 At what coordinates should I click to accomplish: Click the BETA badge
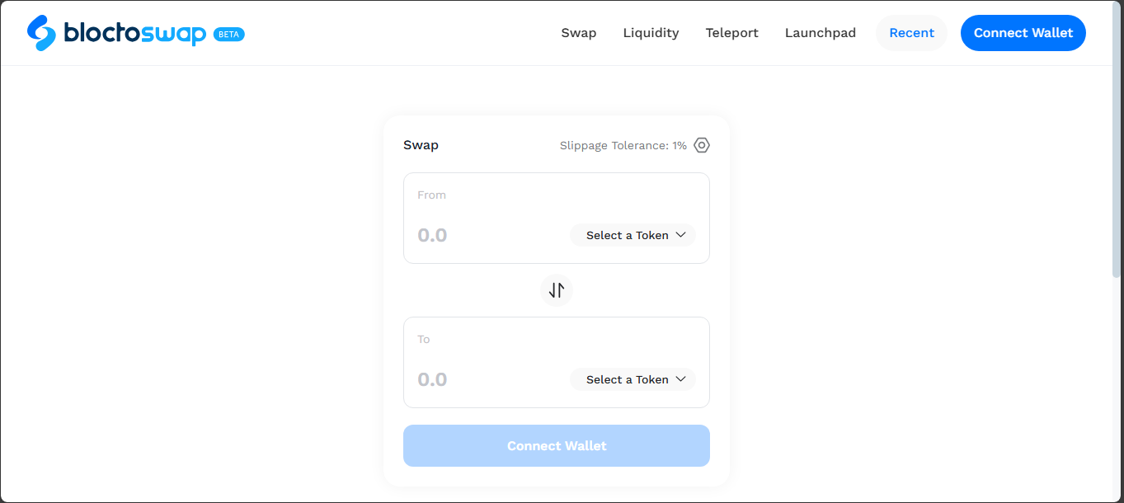point(228,35)
